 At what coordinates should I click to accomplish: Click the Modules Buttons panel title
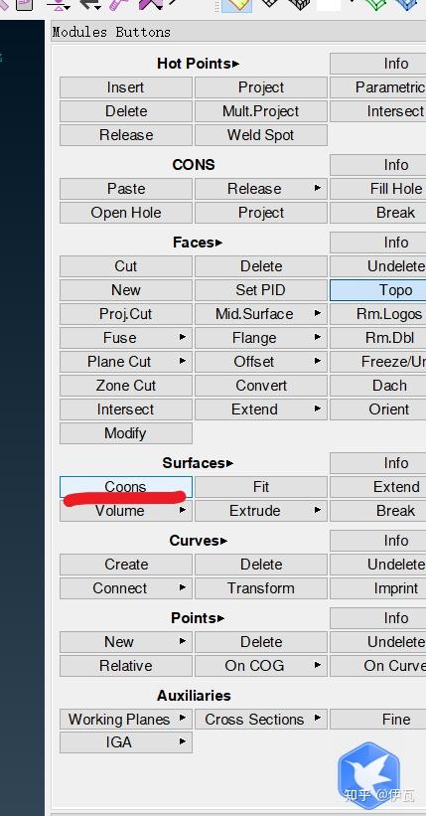pyautogui.click(x=111, y=32)
